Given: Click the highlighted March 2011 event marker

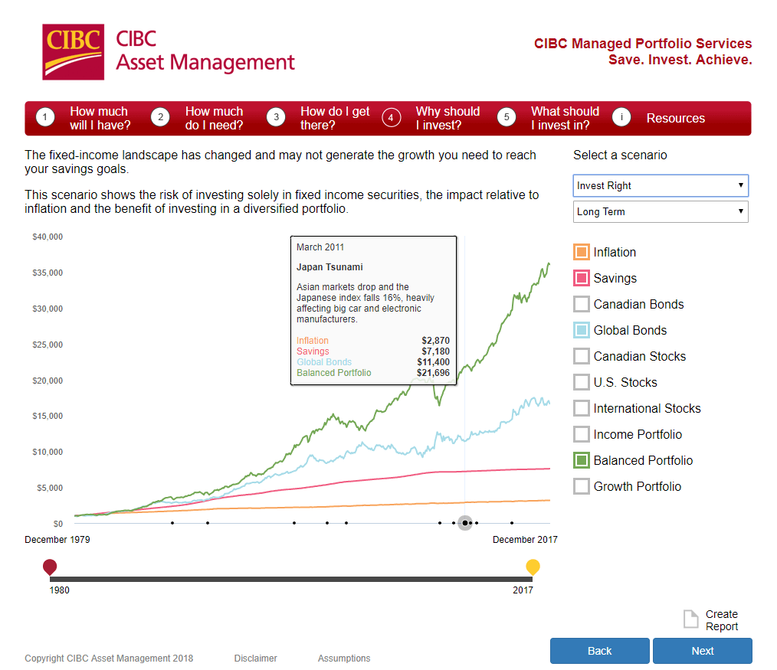Looking at the screenshot, I should point(465,523).
